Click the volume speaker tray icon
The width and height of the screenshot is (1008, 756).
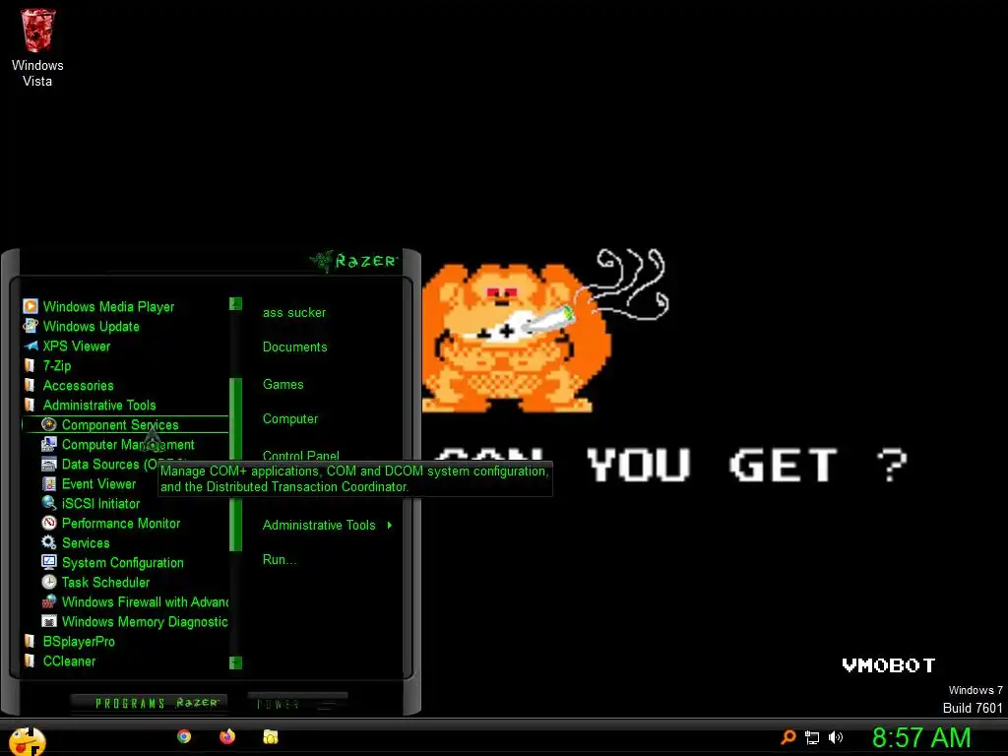point(835,737)
